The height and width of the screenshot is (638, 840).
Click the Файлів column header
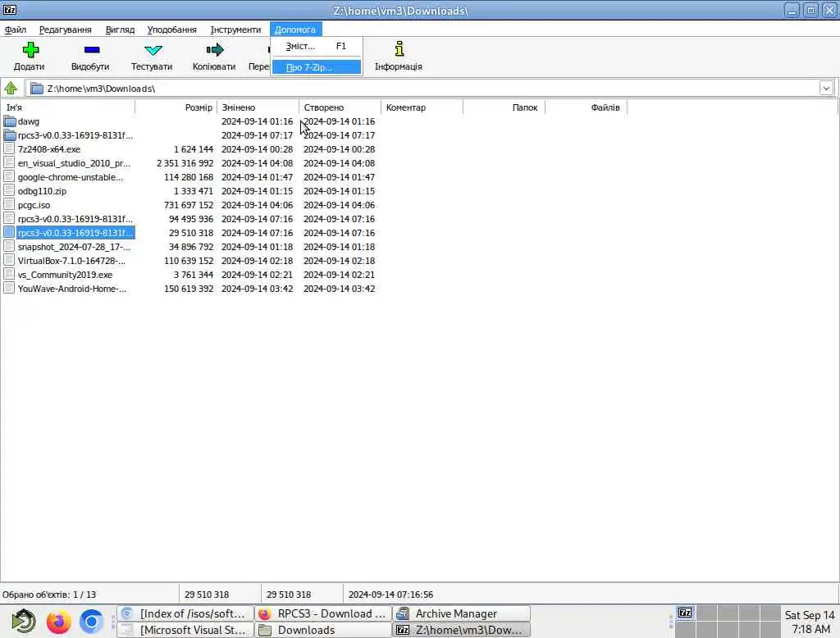point(586,107)
